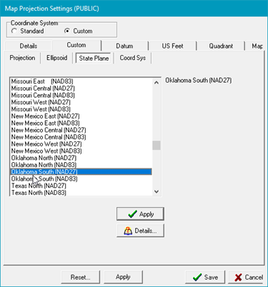268x287 pixels.
Task: Open the US Feet tab
Action: (172, 46)
